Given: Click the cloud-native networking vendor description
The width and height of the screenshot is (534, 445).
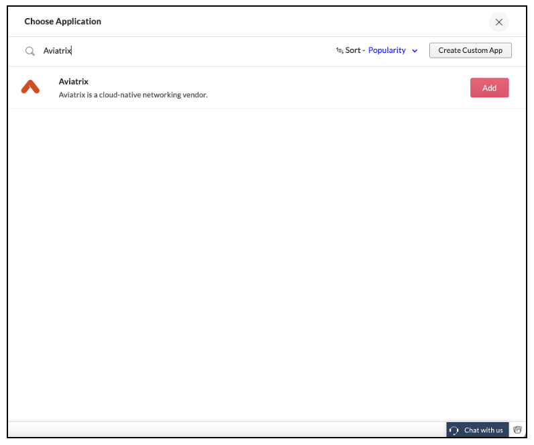Looking at the screenshot, I should pos(133,95).
